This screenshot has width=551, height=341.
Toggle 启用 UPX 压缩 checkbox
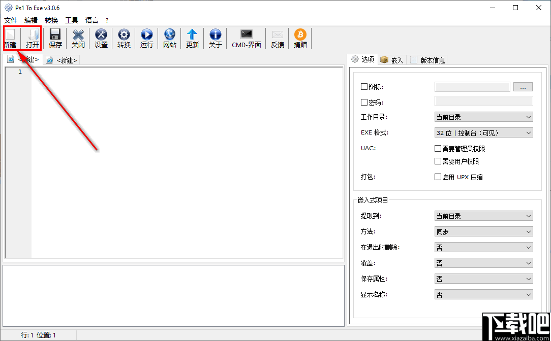coord(438,177)
